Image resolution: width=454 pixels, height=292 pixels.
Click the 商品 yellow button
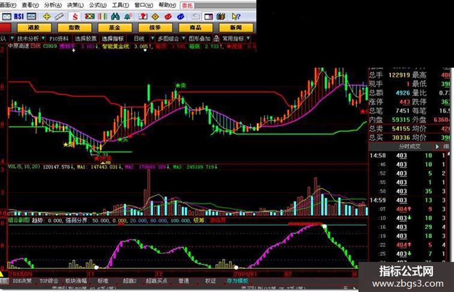tap(196, 27)
